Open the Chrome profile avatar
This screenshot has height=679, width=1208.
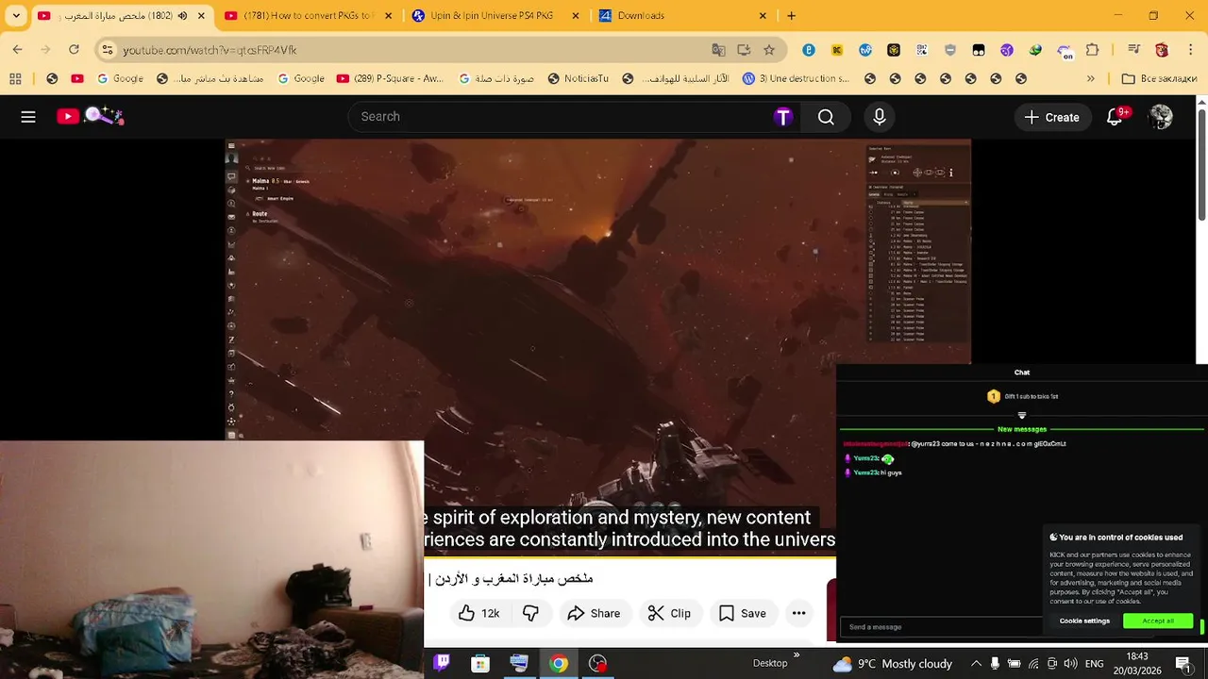click(1162, 50)
